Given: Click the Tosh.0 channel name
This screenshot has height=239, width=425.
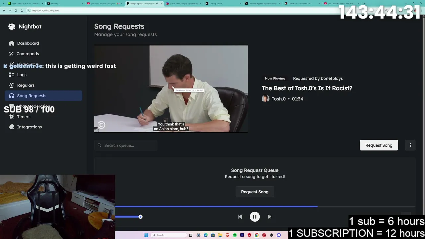Looking at the screenshot, I should (x=279, y=99).
